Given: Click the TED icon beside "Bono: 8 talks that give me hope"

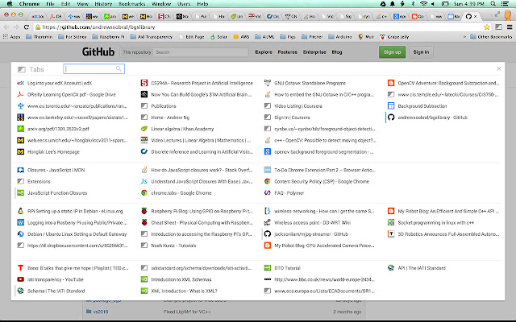Looking at the screenshot, I should click(x=20, y=268).
